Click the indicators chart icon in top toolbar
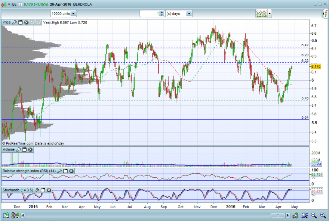The width and height of the screenshot is (329, 221). pyautogui.click(x=261, y=13)
